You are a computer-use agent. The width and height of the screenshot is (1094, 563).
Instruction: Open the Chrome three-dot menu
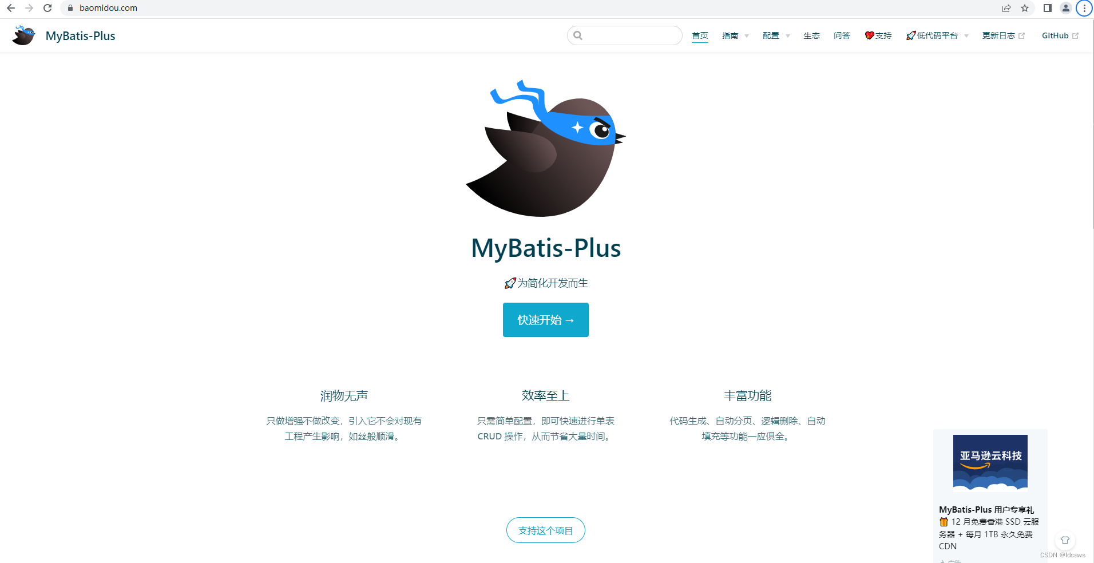pyautogui.click(x=1084, y=8)
